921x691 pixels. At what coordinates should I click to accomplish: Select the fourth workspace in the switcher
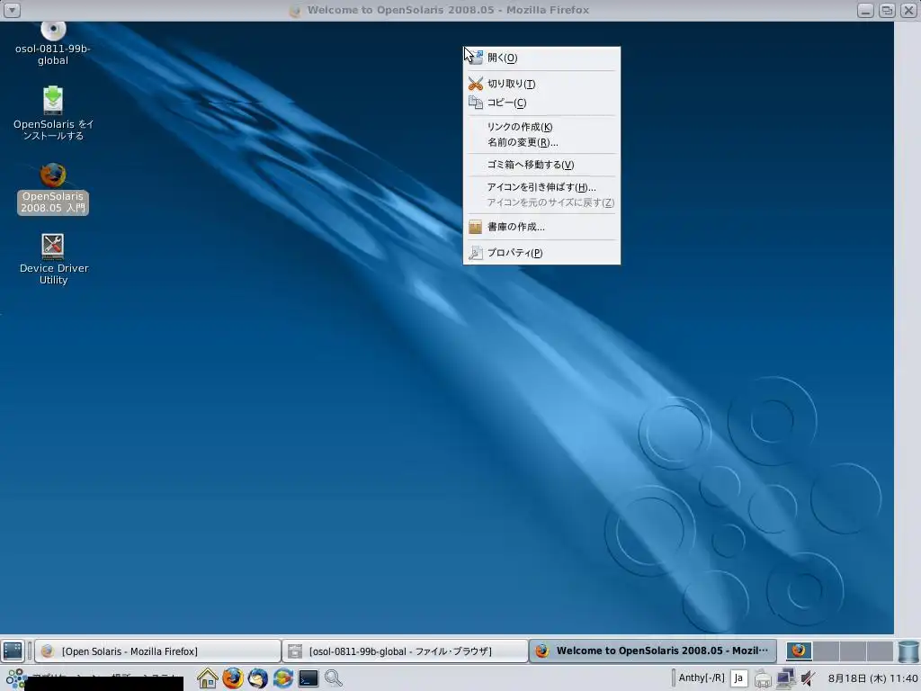pyautogui.click(x=880, y=651)
